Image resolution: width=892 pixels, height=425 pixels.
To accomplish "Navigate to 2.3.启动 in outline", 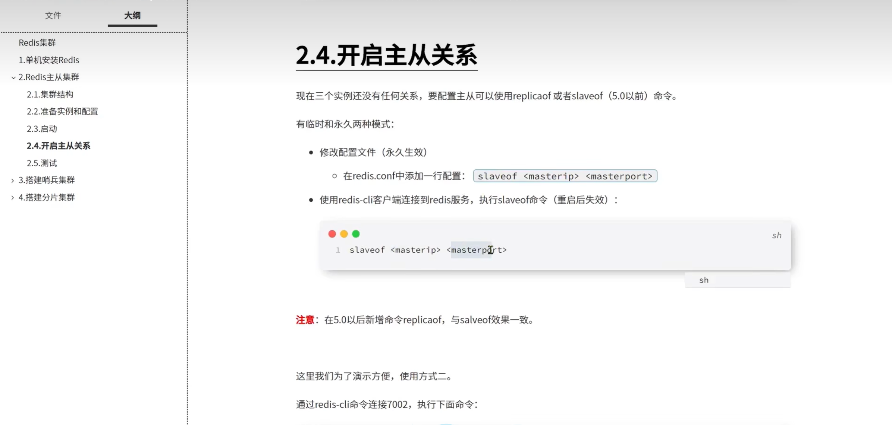I will (42, 129).
